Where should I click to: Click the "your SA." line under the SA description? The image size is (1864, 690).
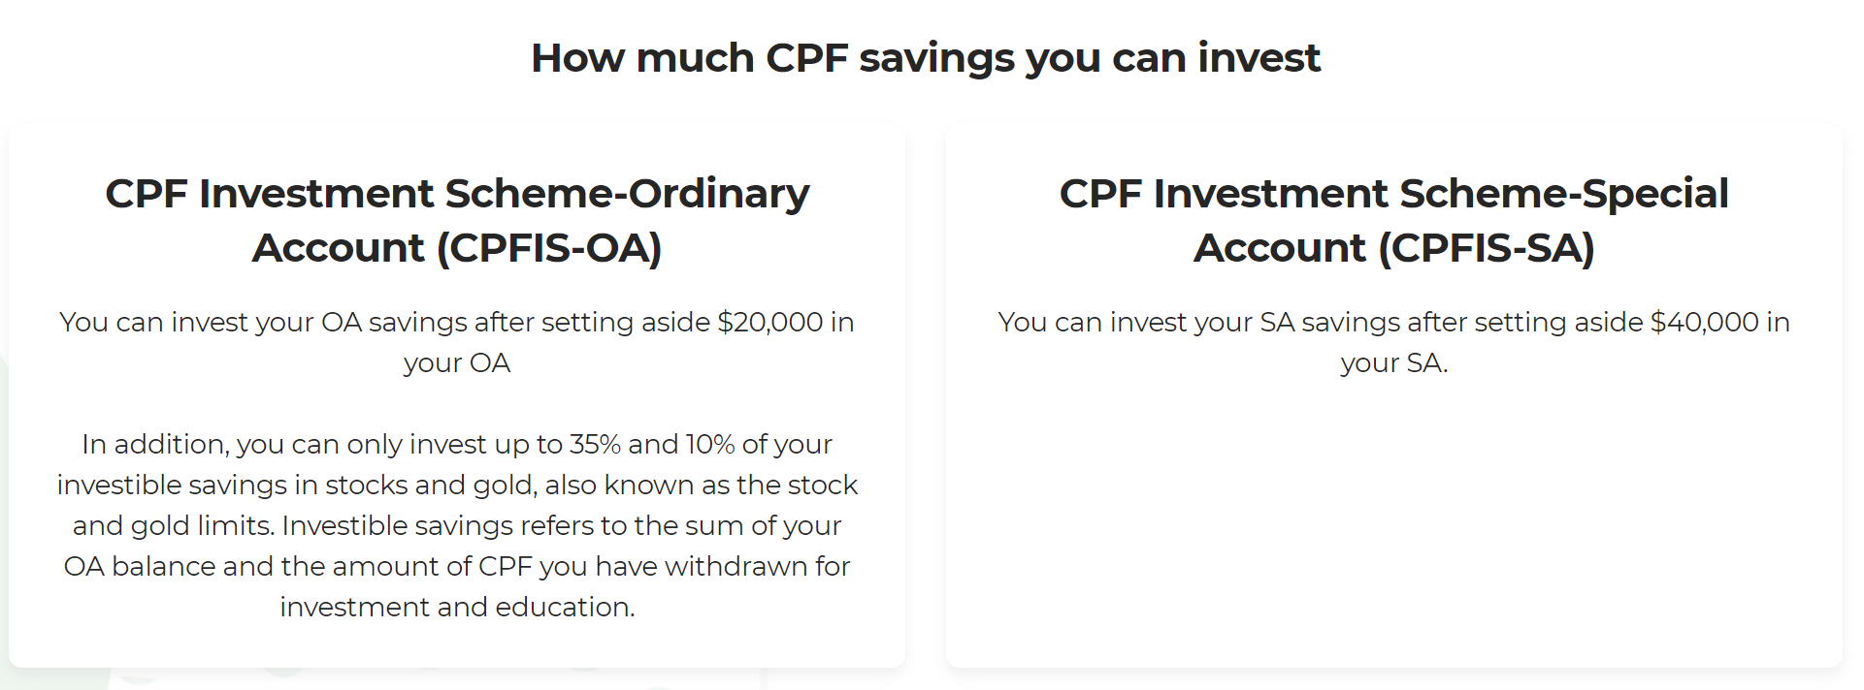click(1394, 363)
